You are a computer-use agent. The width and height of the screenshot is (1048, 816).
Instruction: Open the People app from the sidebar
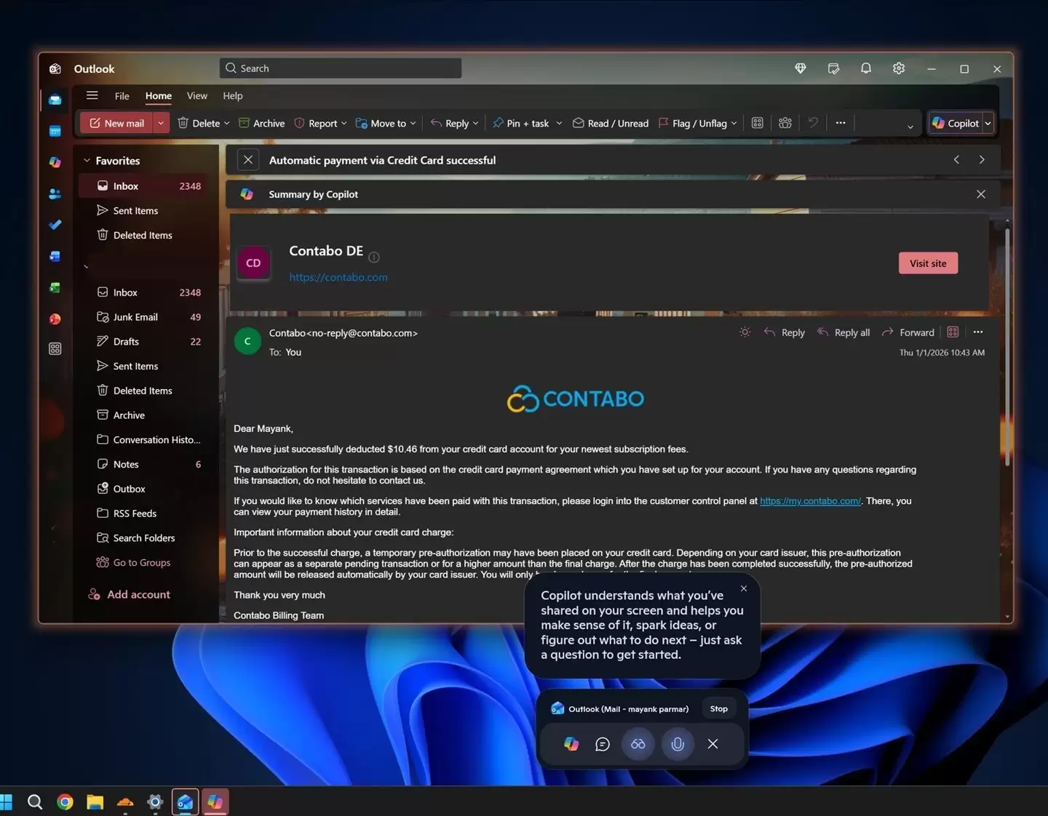(x=55, y=193)
